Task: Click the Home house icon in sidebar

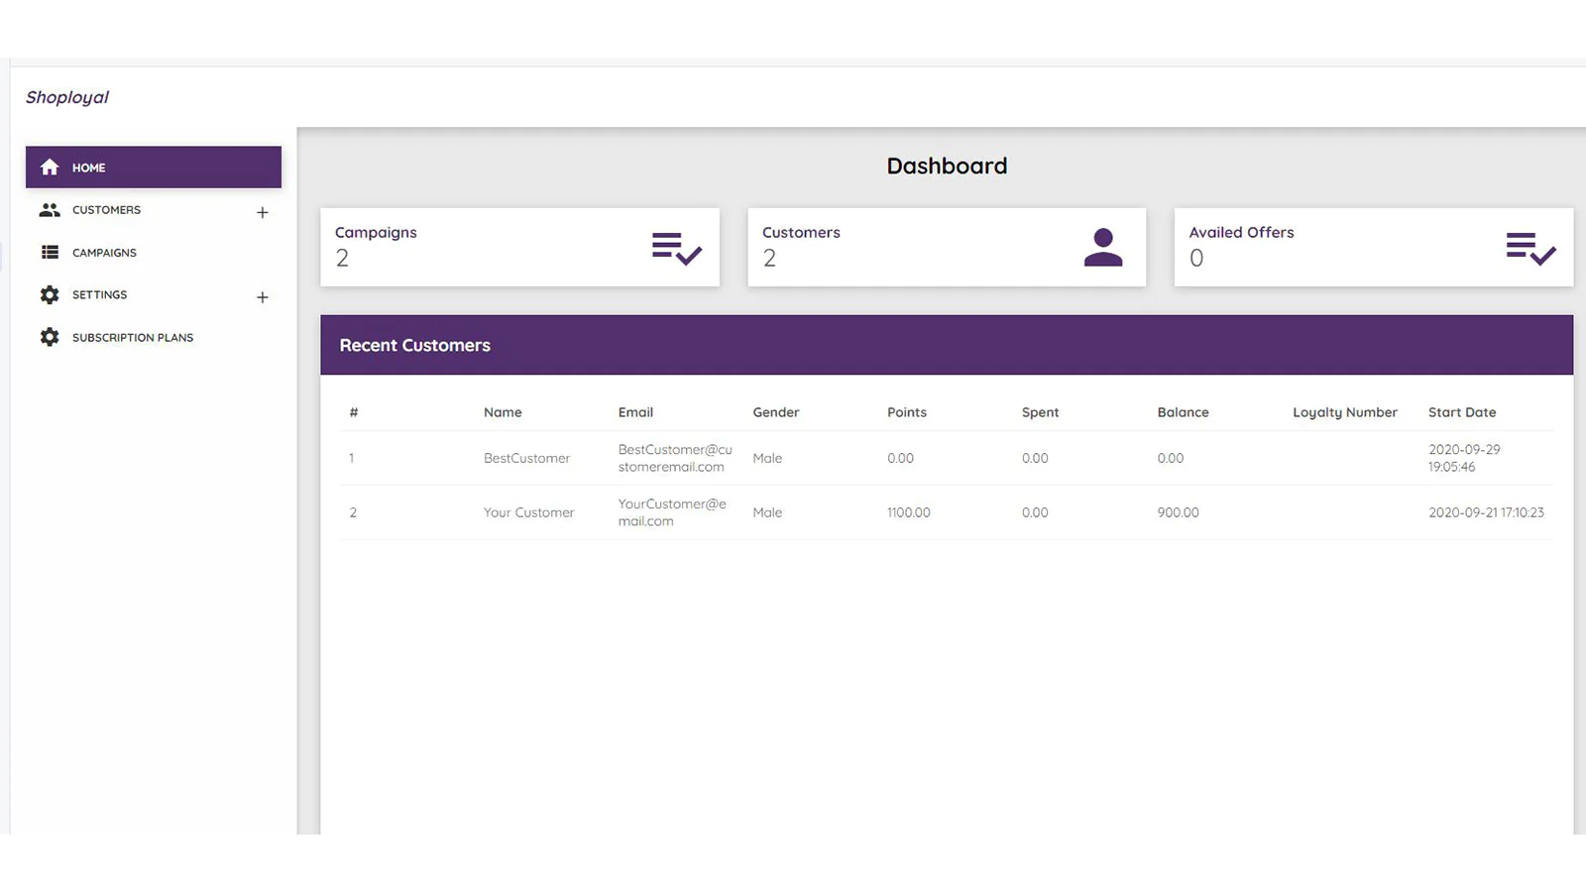Action: 50,167
